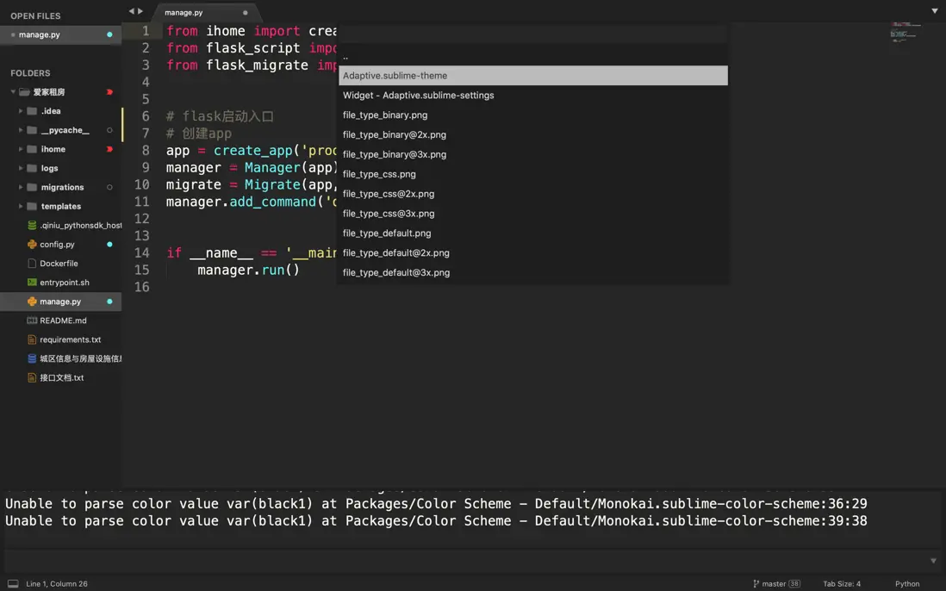The width and height of the screenshot is (946, 591).
Task: Choose file_type_binary.png in the list
Action: 532,115
